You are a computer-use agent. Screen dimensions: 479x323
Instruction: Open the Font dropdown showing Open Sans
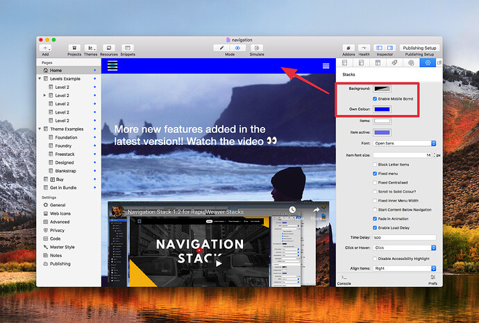coord(405,143)
